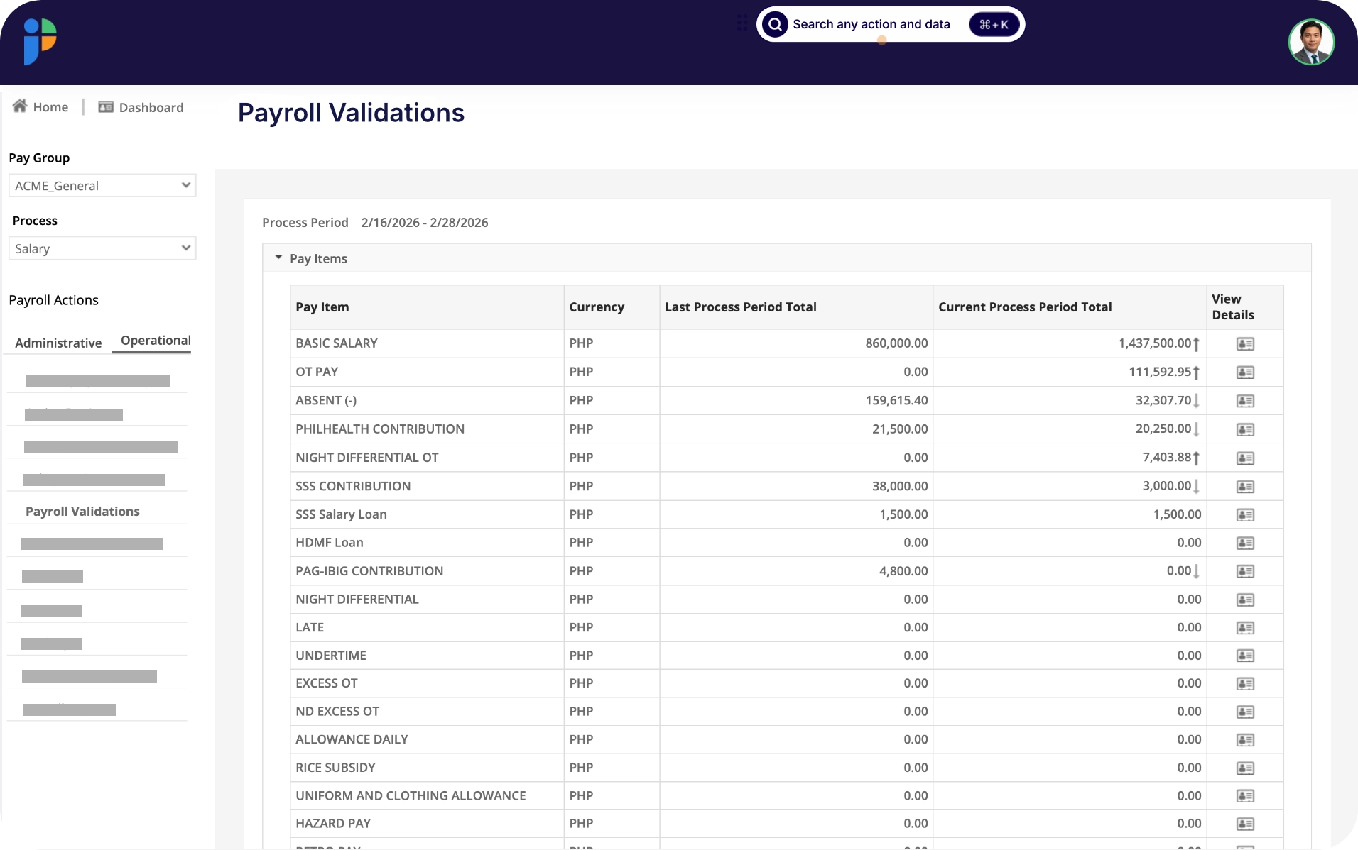Screen dimensions: 1358x850
Task: Open the app launcher grid icon
Action: (742, 23)
